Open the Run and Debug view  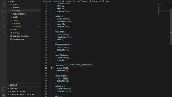pyautogui.click(x=3, y=19)
